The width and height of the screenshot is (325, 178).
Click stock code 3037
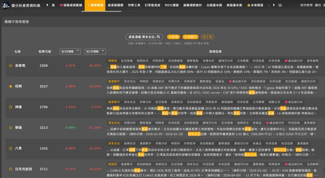point(43,86)
